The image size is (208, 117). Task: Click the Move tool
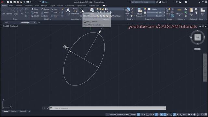(35, 9)
